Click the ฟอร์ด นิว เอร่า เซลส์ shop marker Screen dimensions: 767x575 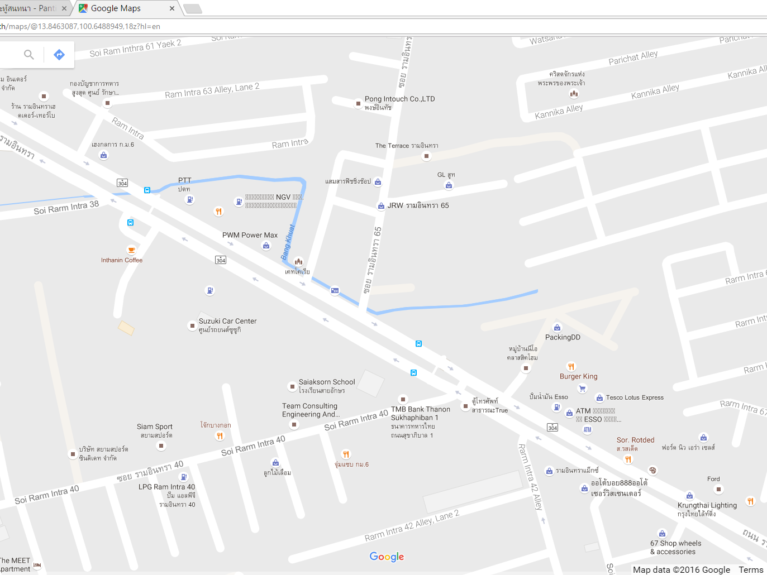pyautogui.click(x=704, y=438)
